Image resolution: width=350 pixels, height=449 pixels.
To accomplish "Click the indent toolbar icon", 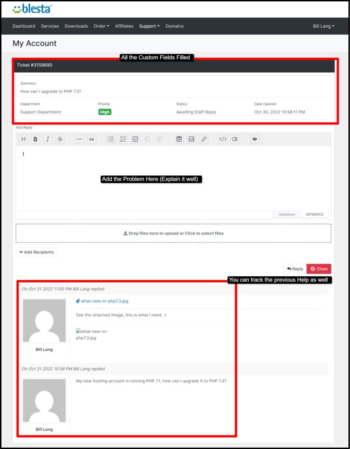I will click(147, 139).
